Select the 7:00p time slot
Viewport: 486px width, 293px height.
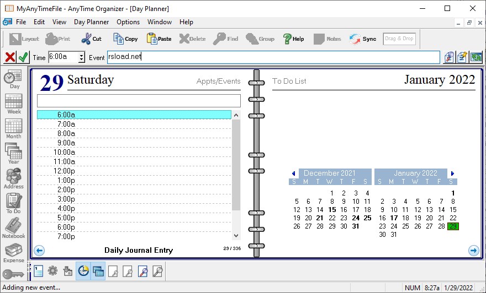pyautogui.click(x=134, y=236)
